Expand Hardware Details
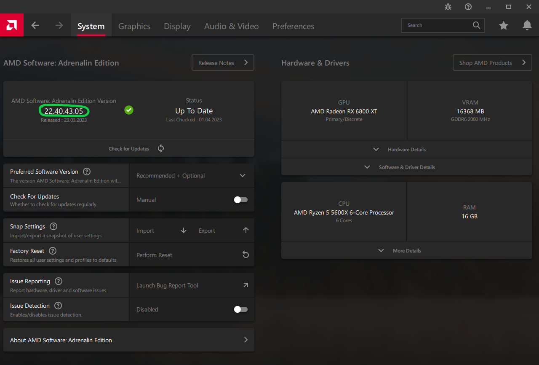The height and width of the screenshot is (365, 539). point(407,150)
